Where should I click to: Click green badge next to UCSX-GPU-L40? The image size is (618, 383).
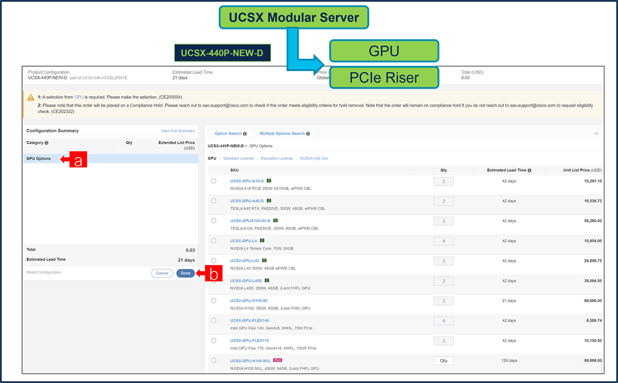[264, 261]
